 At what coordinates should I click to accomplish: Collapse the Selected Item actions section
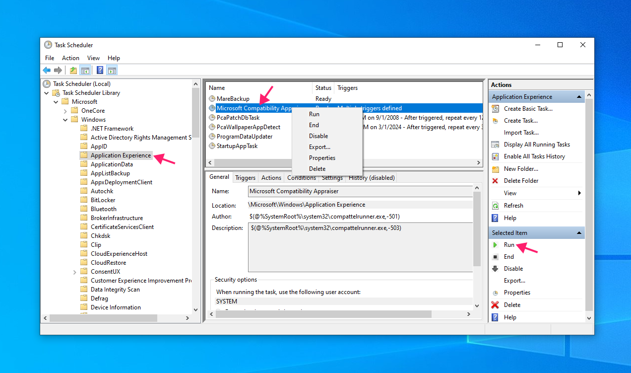[578, 233]
